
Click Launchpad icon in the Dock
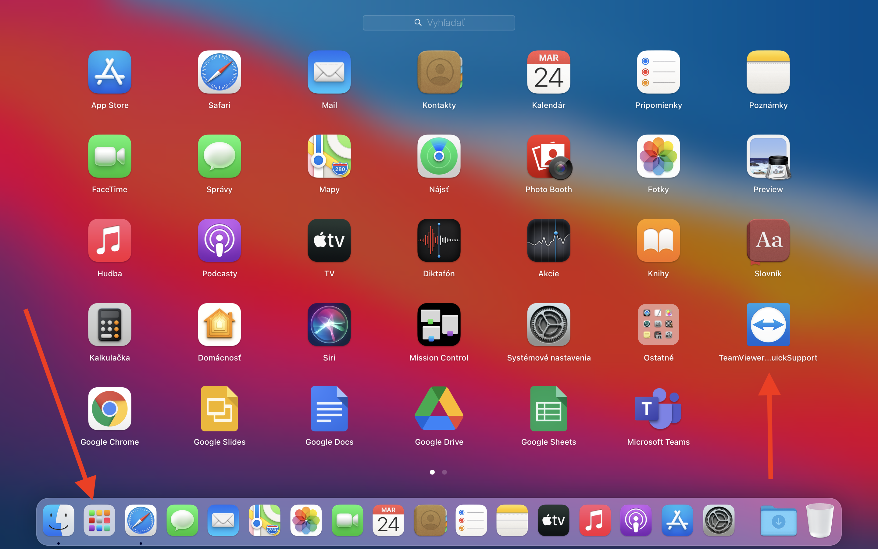99,520
